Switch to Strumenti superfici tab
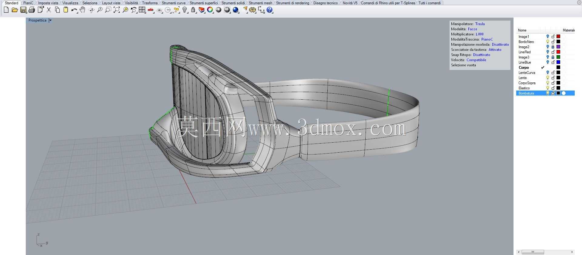 point(203,3)
